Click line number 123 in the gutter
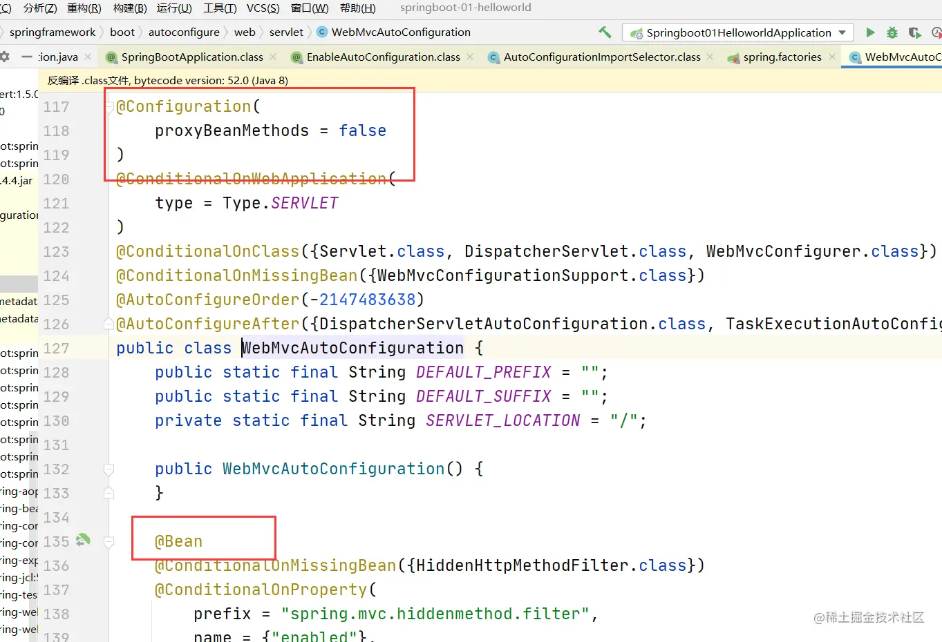 click(56, 252)
